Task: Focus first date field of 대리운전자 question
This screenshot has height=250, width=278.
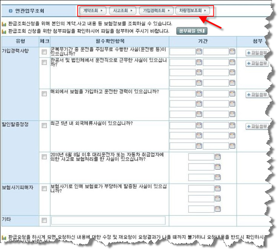Action: [x=201, y=157]
